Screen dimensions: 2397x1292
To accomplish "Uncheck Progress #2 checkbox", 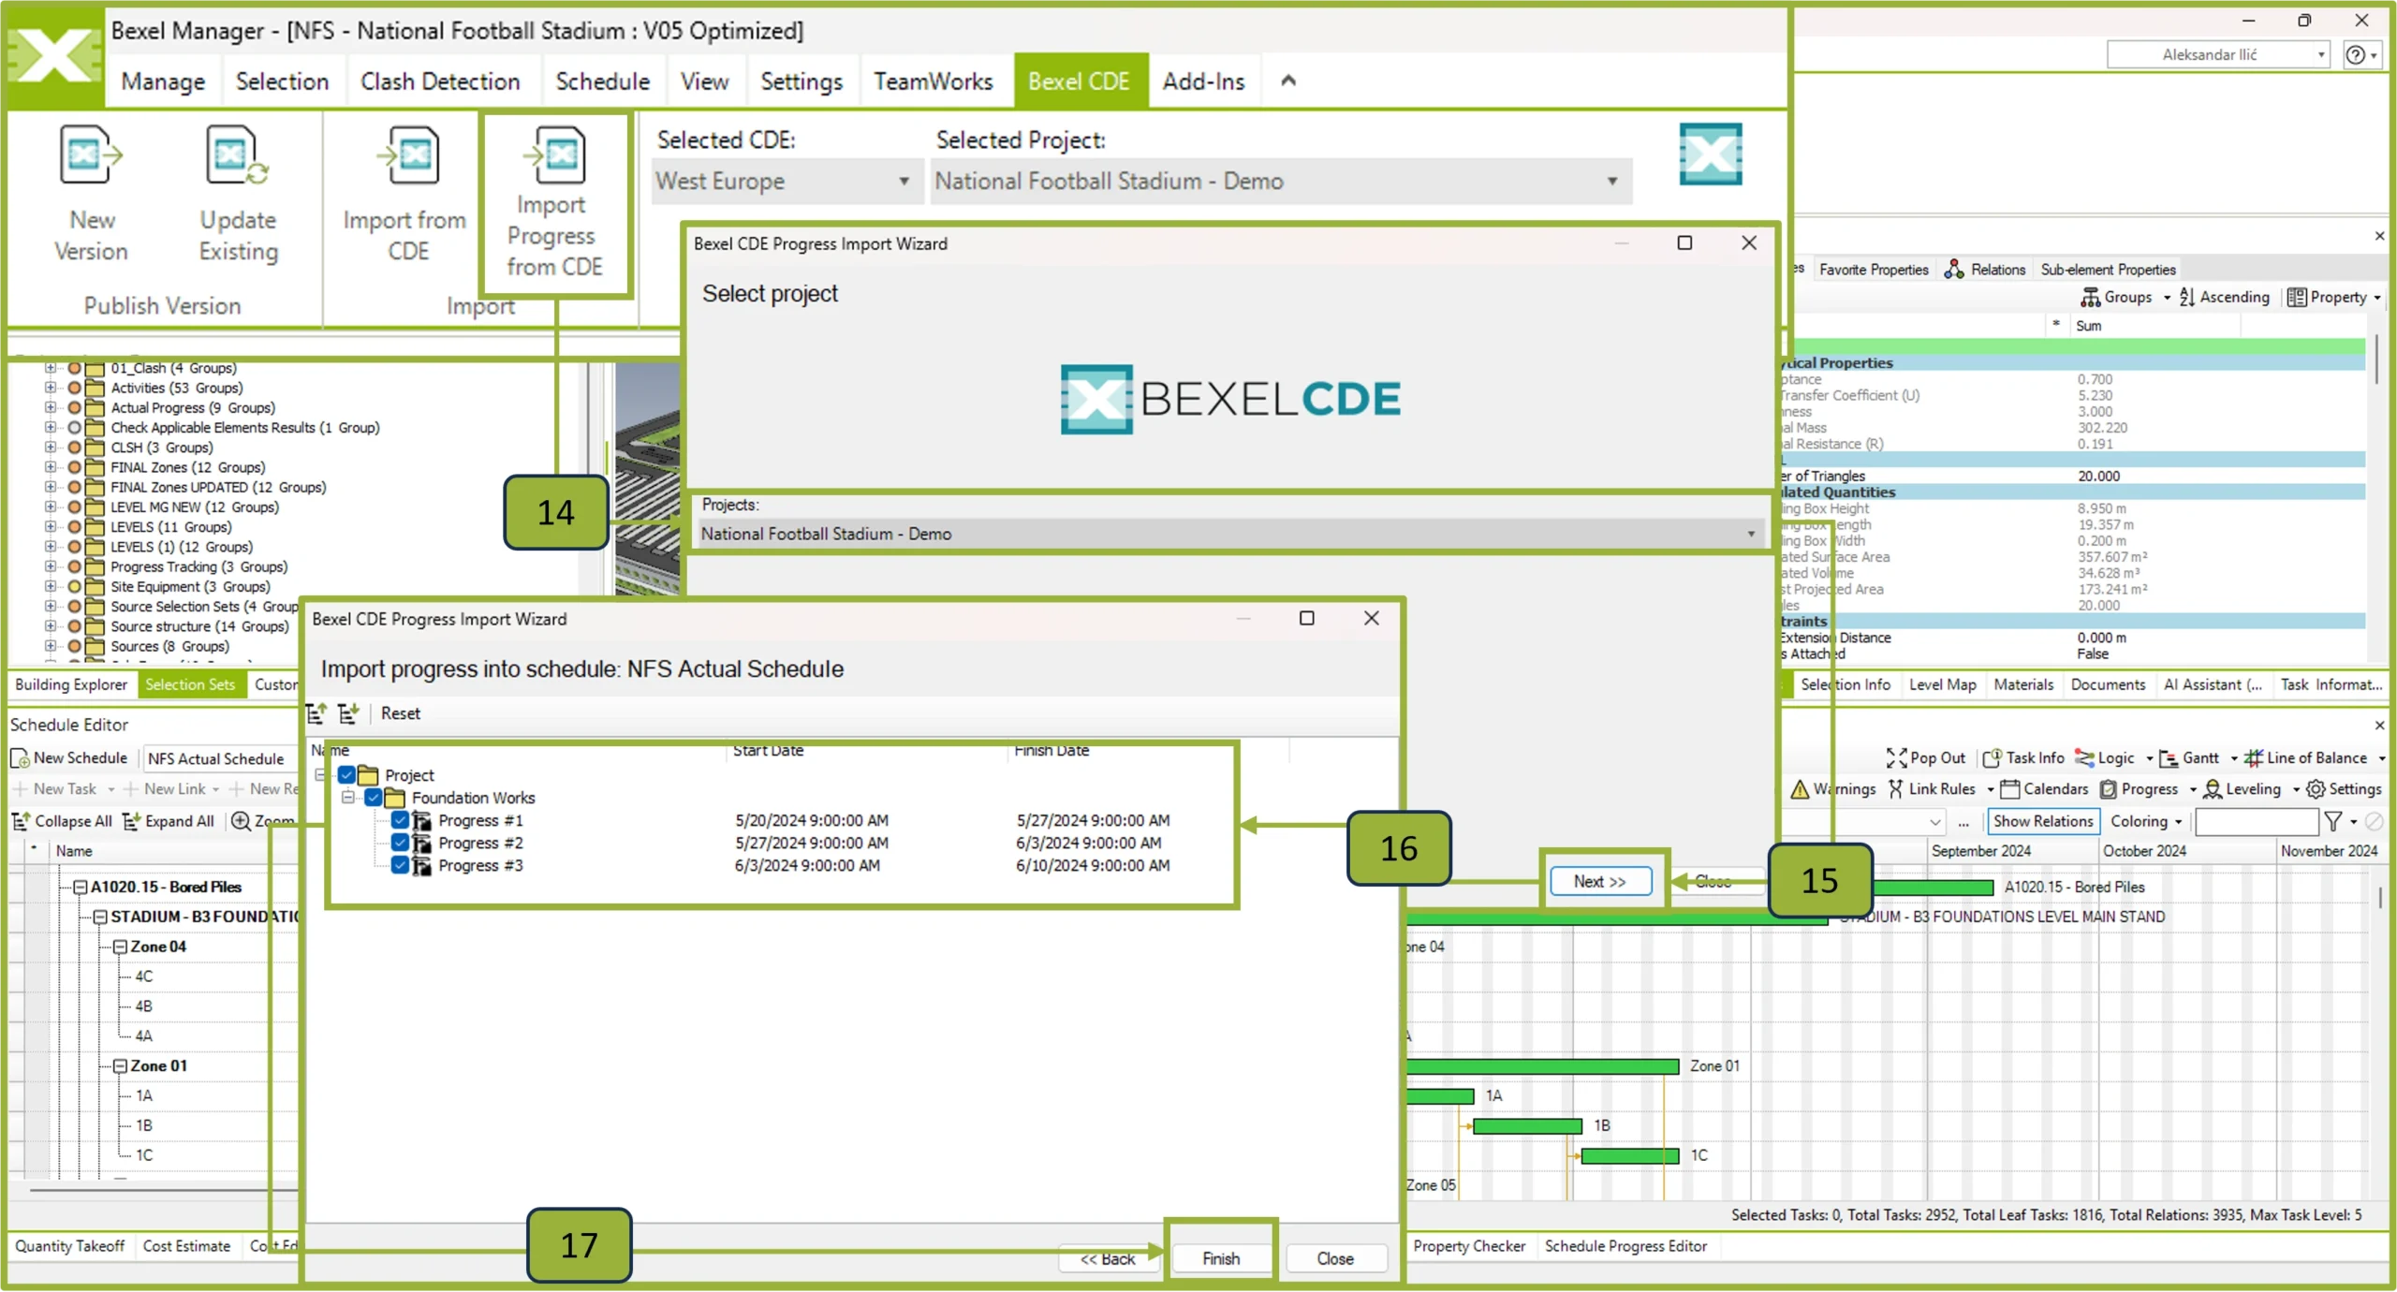I will tap(400, 843).
